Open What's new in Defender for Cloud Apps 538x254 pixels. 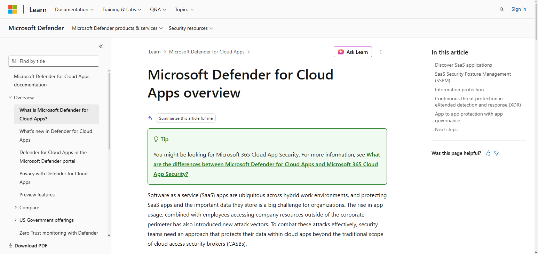point(56,135)
